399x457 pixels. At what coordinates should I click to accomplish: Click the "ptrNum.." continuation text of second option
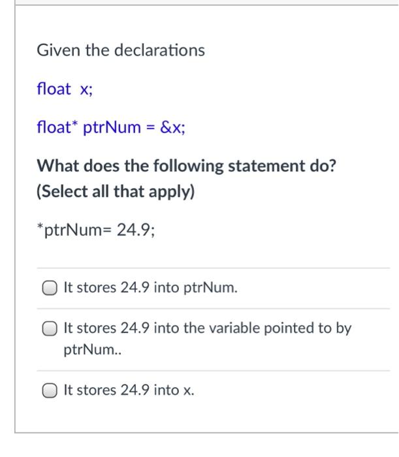[x=92, y=350]
